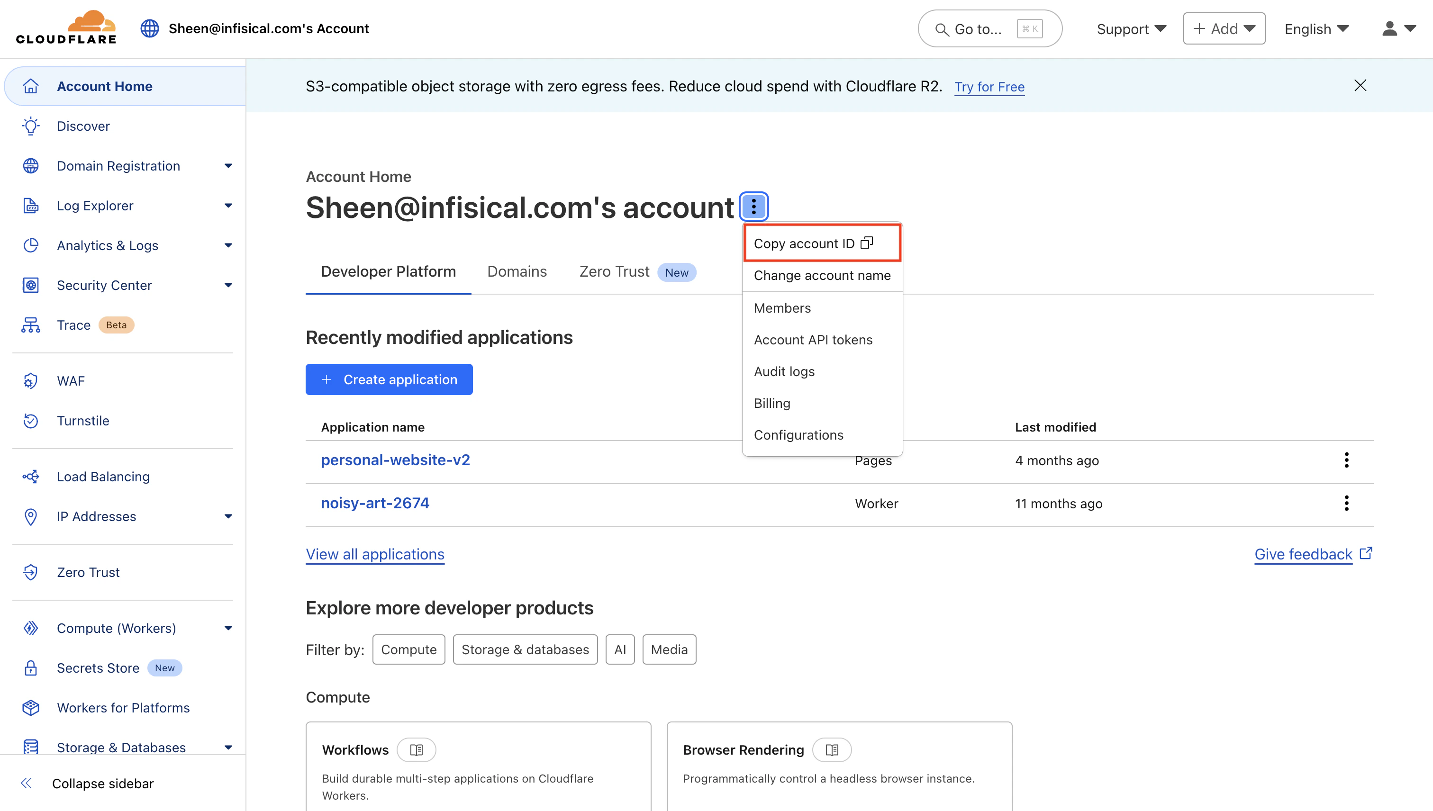Image resolution: width=1433 pixels, height=811 pixels.
Task: Click the Secrets Store lock icon
Action: pos(31,668)
